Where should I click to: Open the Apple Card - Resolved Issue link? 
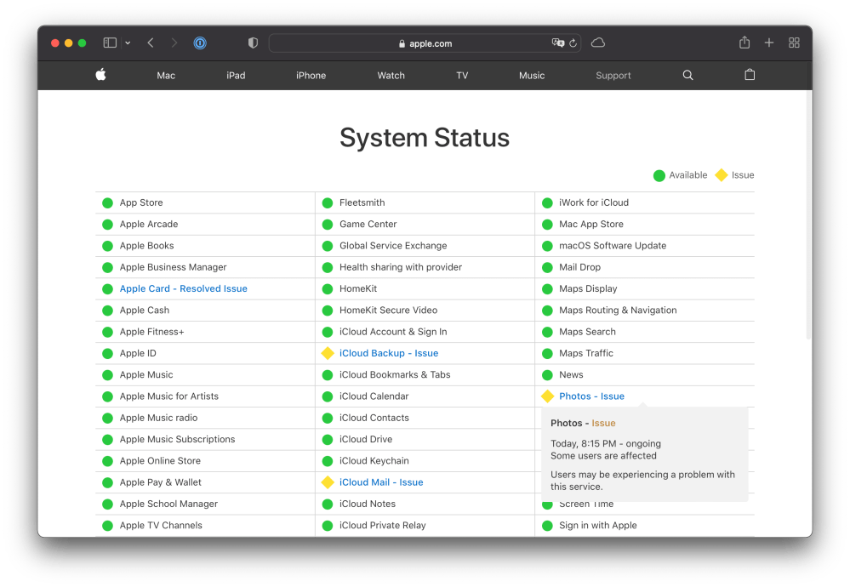(x=183, y=288)
